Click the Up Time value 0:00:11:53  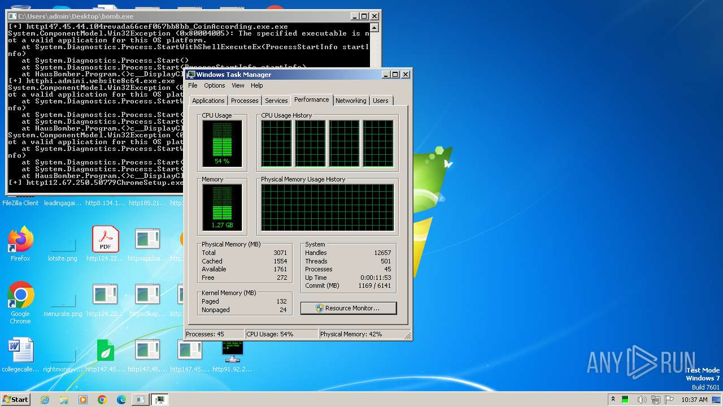point(376,278)
